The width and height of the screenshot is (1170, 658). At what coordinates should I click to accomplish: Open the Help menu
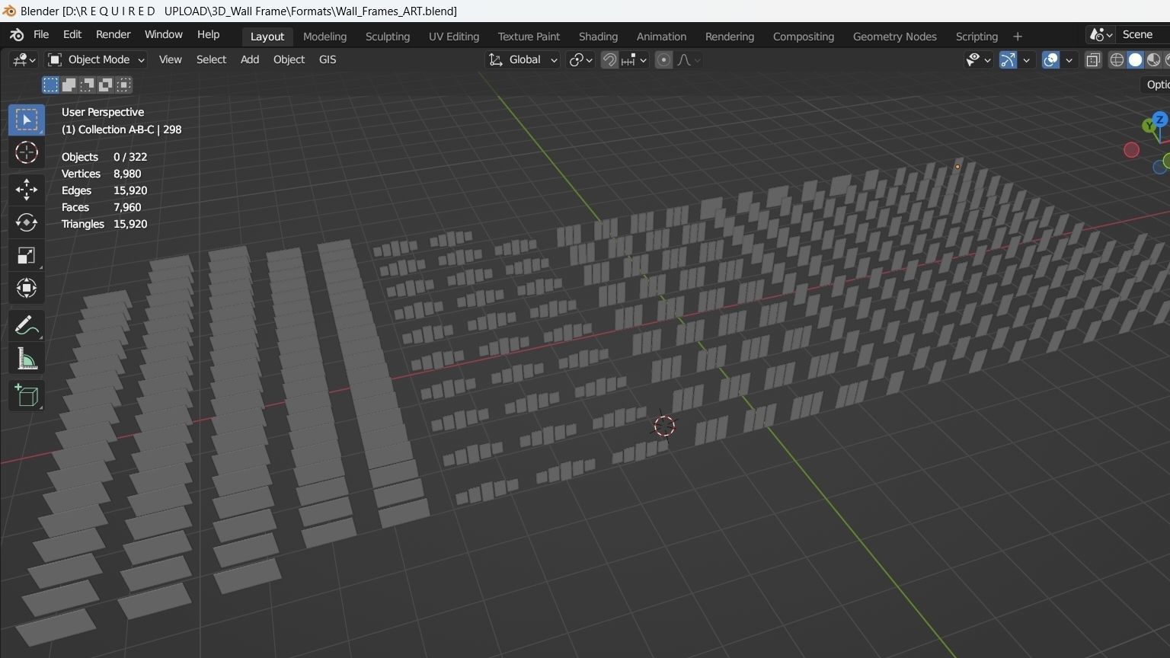click(208, 35)
